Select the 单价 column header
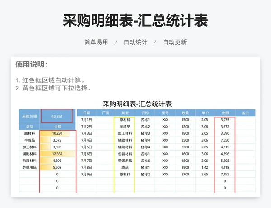271x208 pixels. 205,113
